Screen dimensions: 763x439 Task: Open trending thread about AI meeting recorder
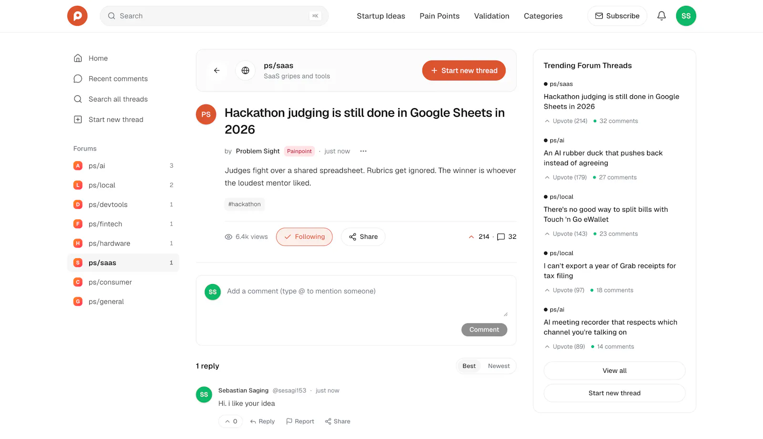[610, 327]
